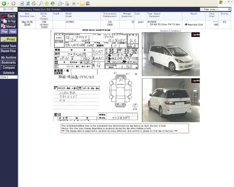Click the browser Back arrow icon

point(4,3)
